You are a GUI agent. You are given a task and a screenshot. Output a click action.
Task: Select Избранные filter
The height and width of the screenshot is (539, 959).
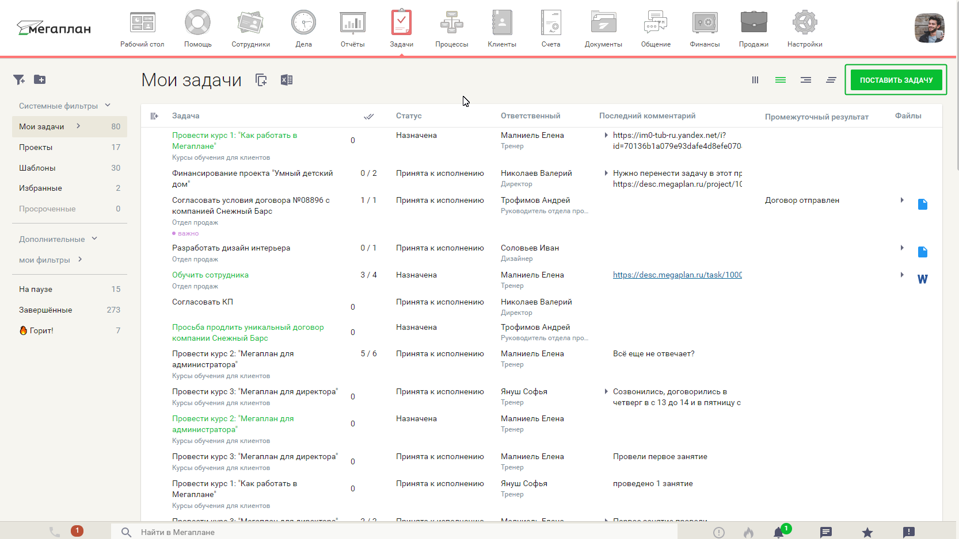point(70,188)
